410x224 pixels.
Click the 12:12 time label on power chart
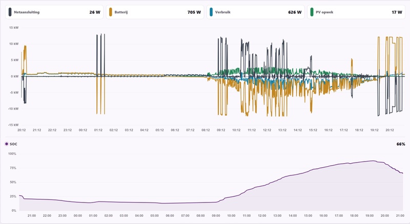click(x=267, y=130)
